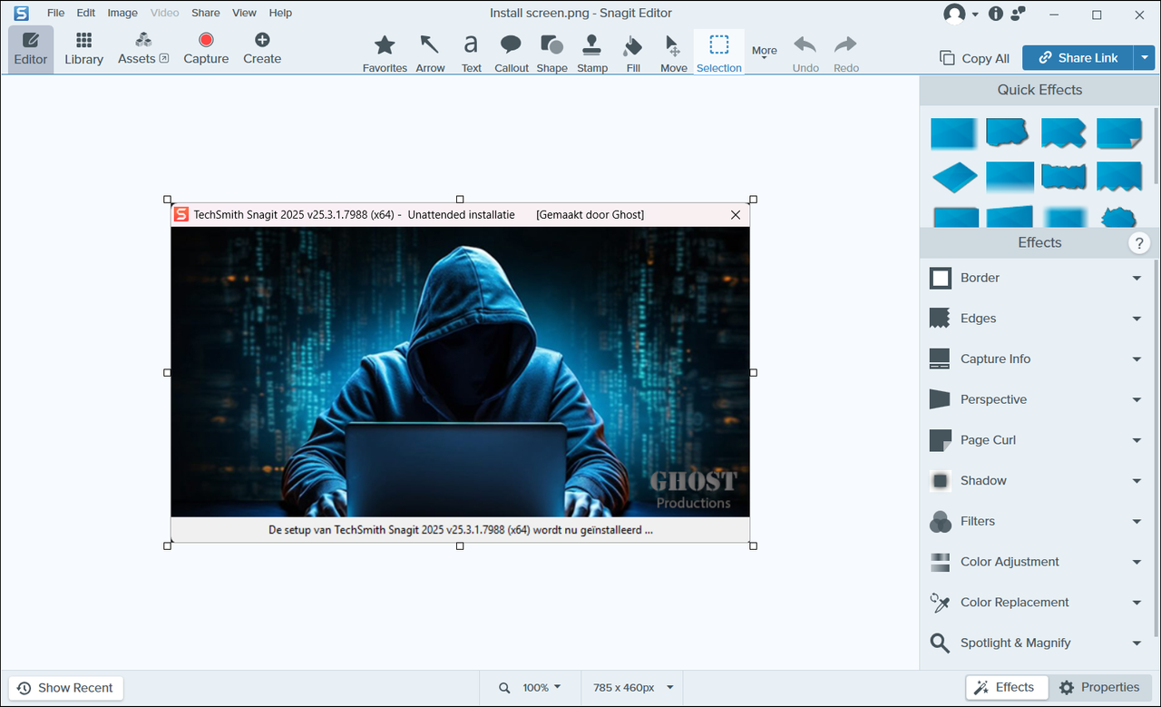Viewport: 1161px width, 707px height.
Task: Open the Library view
Action: (x=83, y=49)
